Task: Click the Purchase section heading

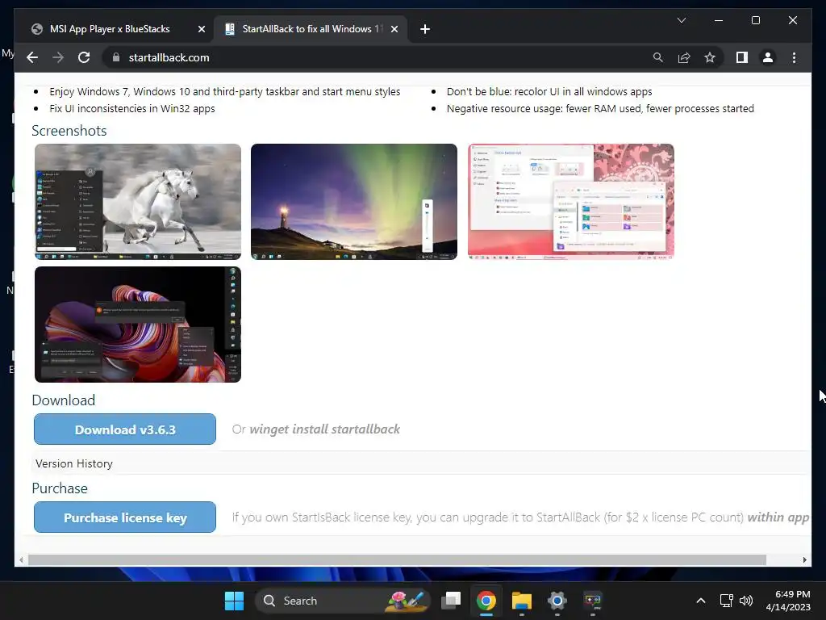Action: (x=60, y=488)
